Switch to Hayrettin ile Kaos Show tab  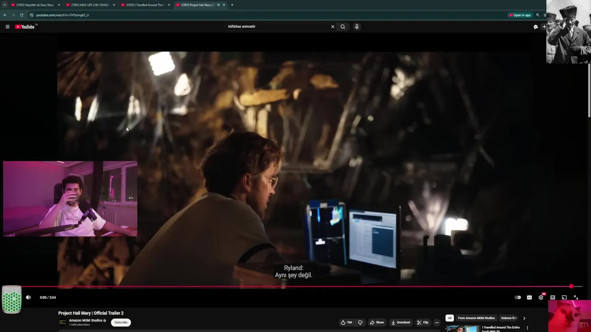pos(36,5)
